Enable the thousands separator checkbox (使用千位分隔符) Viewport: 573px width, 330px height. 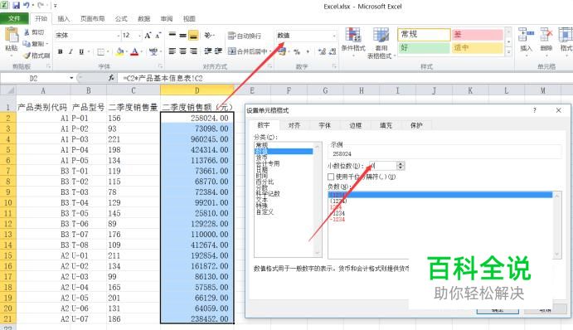[331, 177]
